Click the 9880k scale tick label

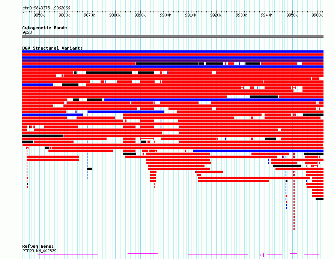pyautogui.click(x=115, y=15)
